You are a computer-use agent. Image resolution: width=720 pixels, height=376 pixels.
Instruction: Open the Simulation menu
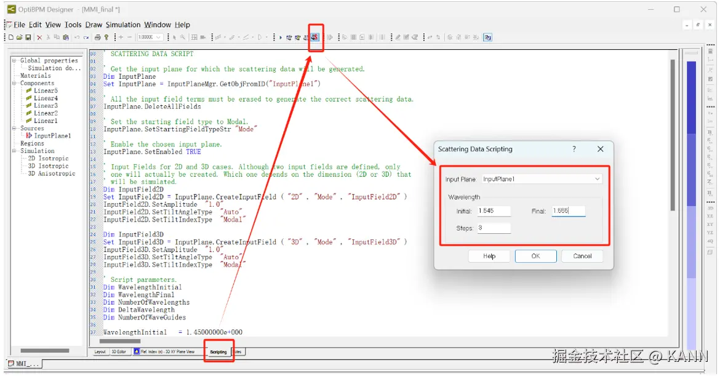coord(123,25)
